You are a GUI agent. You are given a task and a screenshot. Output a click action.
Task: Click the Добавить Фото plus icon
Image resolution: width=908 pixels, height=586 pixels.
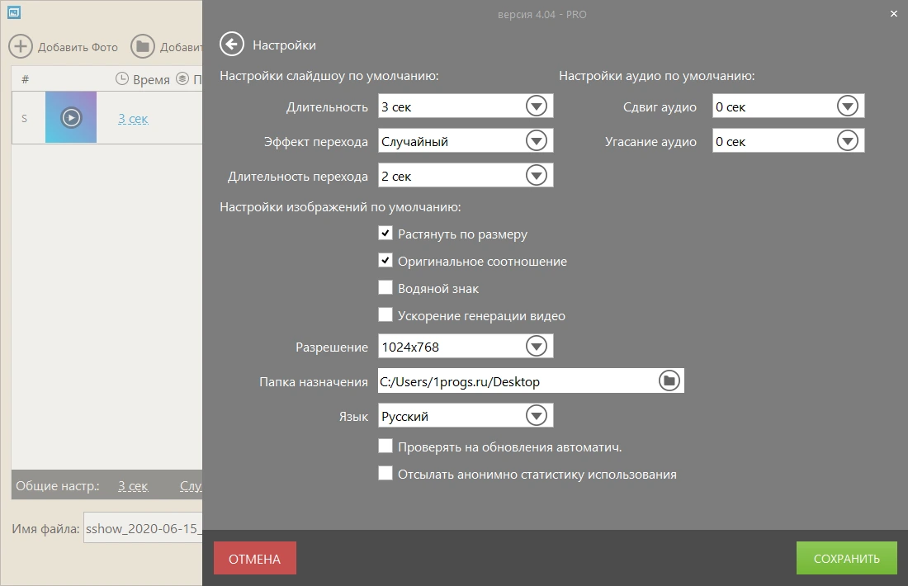[x=21, y=46]
